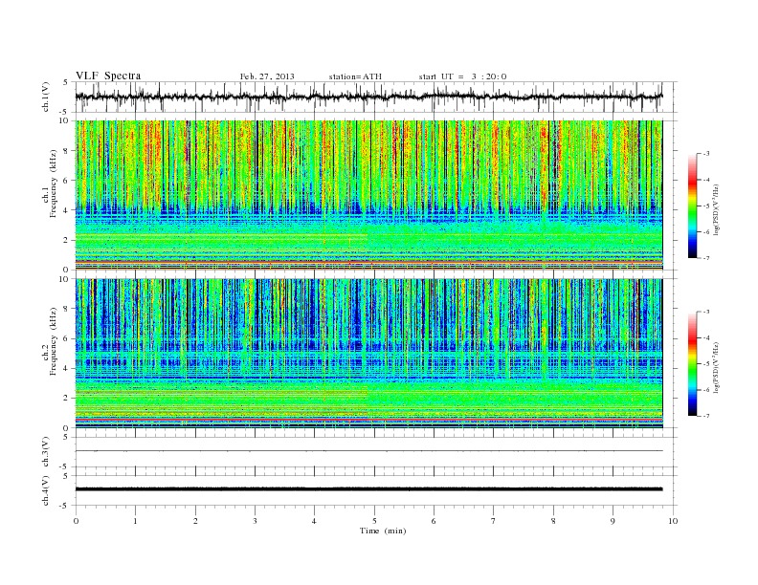Click the "start UT = 3 :20: 0" text
This screenshot has height=585, width=758.
(462, 76)
